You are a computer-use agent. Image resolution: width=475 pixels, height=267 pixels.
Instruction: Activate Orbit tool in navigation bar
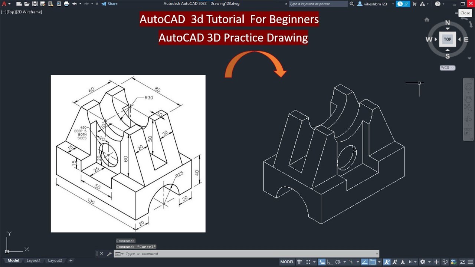(x=468, y=119)
